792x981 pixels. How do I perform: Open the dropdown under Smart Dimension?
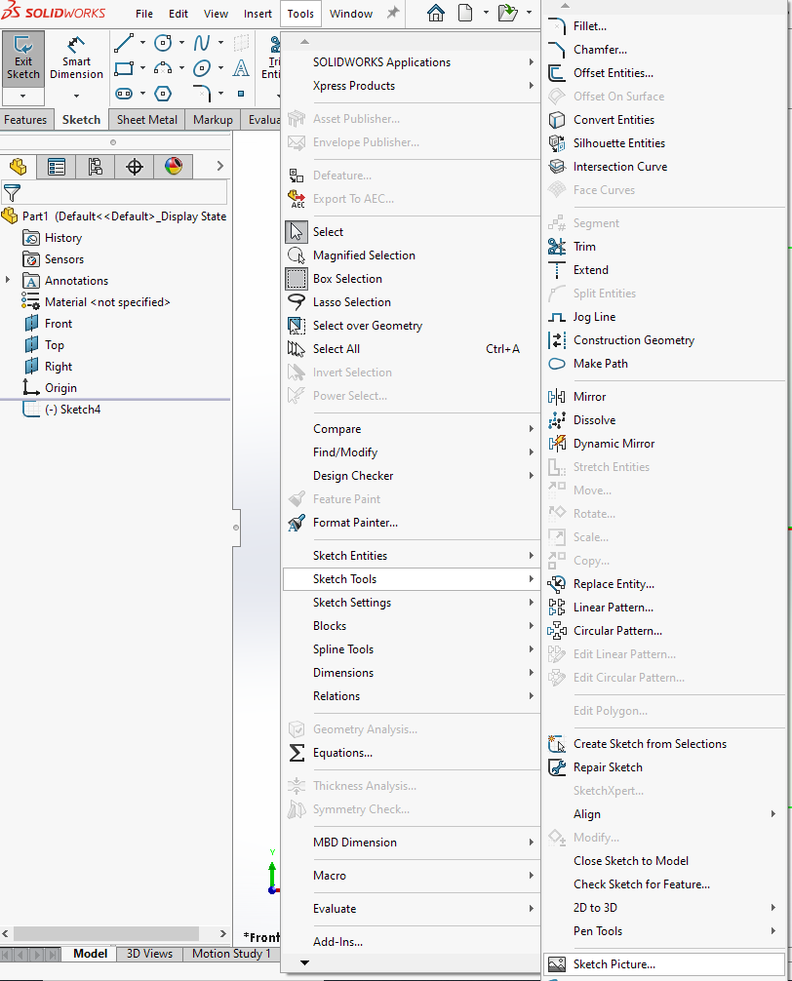click(76, 96)
